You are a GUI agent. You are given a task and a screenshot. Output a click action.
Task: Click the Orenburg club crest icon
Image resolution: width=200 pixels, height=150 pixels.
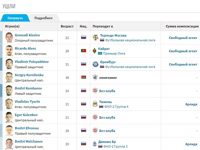pos(95,64)
